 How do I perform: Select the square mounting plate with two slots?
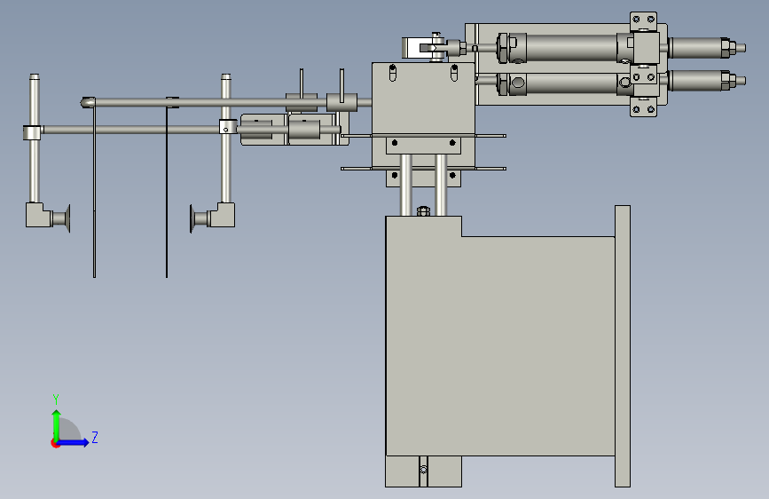point(423,99)
